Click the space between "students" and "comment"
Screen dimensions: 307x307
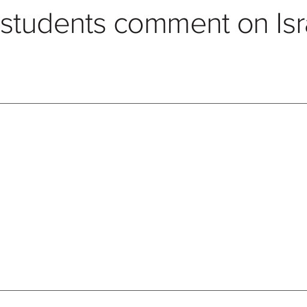110,25
